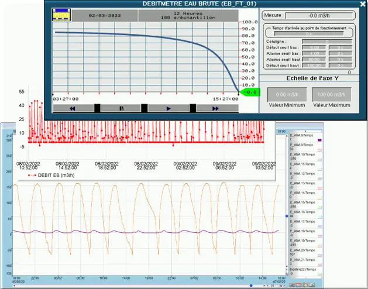368x289 pixels.
Task: Pause the flowmeter trend playback
Action: point(121,108)
